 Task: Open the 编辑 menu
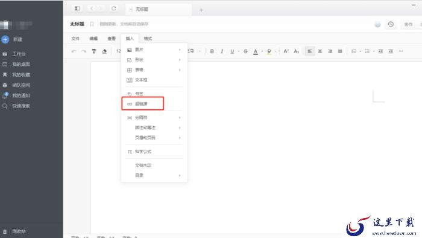coord(93,39)
